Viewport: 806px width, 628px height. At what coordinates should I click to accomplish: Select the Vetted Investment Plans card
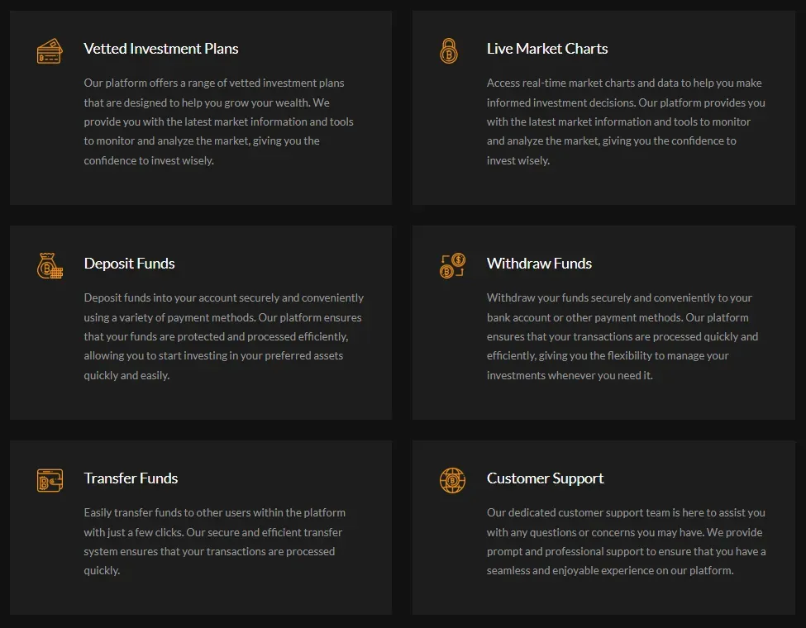tap(200, 107)
